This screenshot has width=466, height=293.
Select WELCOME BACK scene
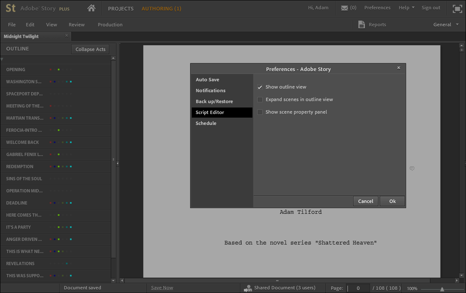click(x=55, y=143)
